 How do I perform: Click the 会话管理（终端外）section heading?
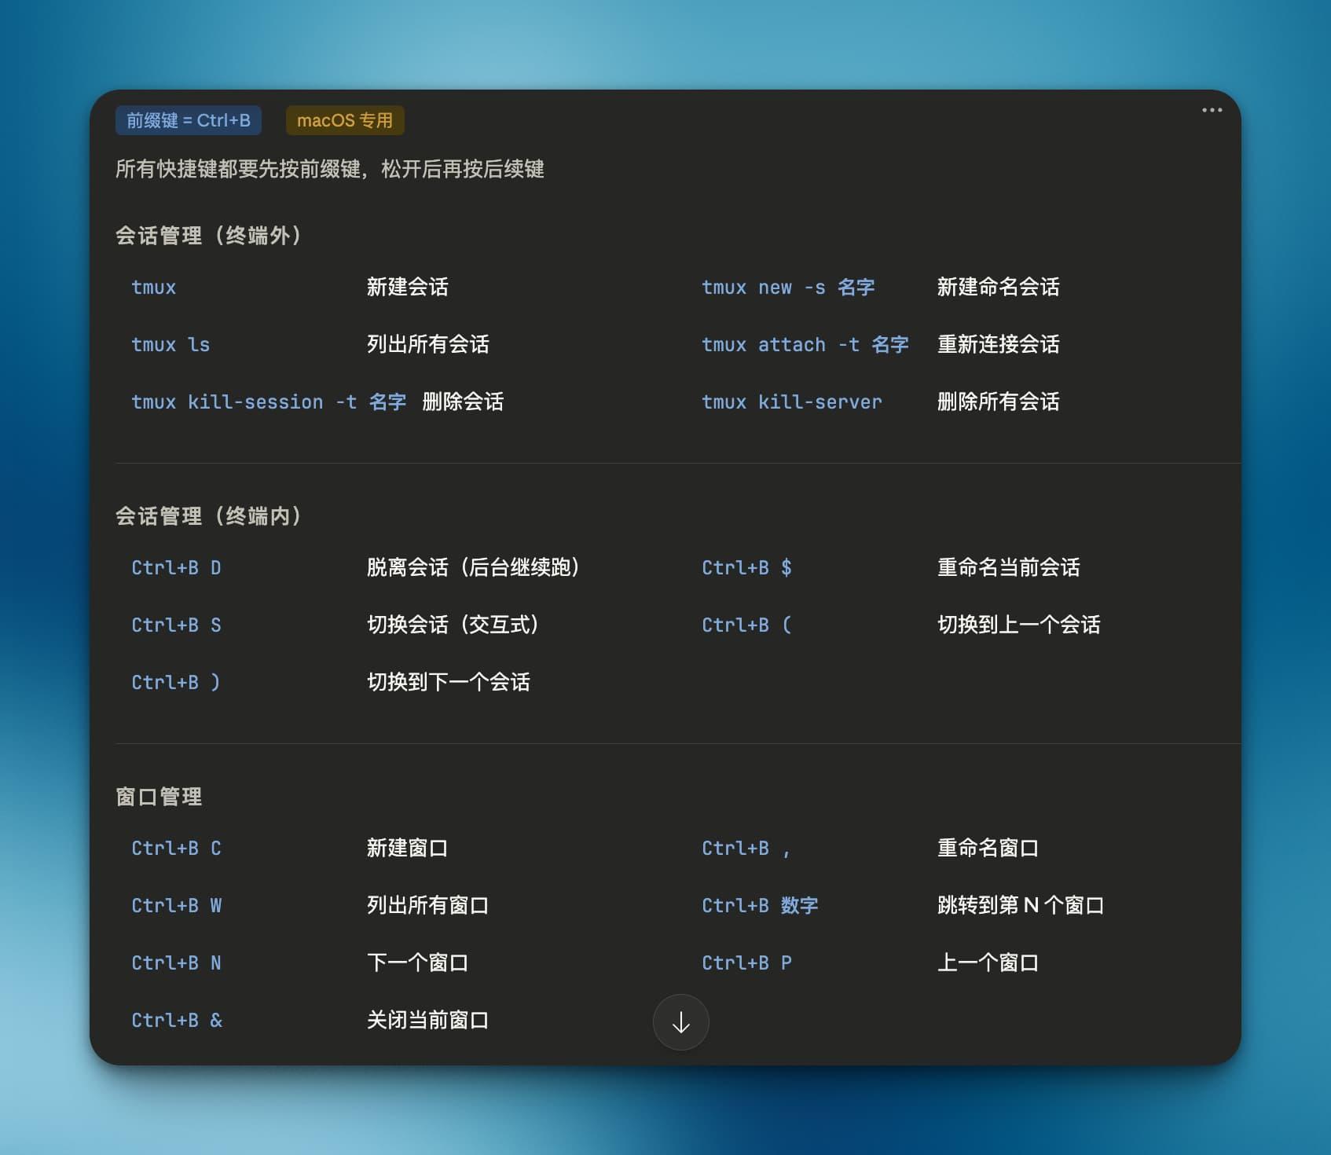(x=208, y=236)
